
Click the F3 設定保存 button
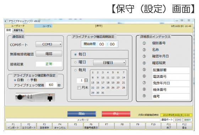click(44, 126)
